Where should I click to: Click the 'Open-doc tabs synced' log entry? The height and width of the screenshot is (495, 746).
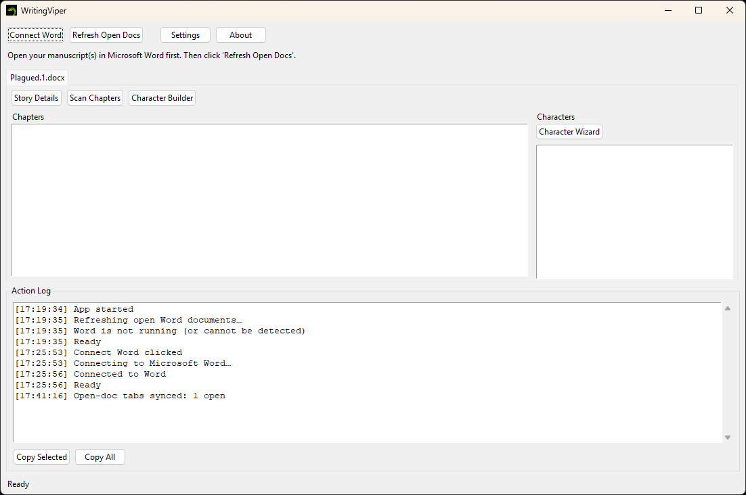point(149,396)
